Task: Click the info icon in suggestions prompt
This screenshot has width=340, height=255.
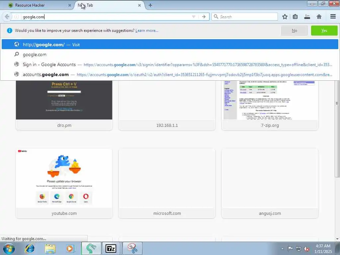Action: (10, 31)
